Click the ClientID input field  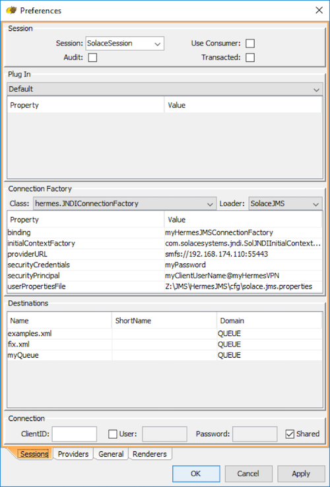[75, 434]
